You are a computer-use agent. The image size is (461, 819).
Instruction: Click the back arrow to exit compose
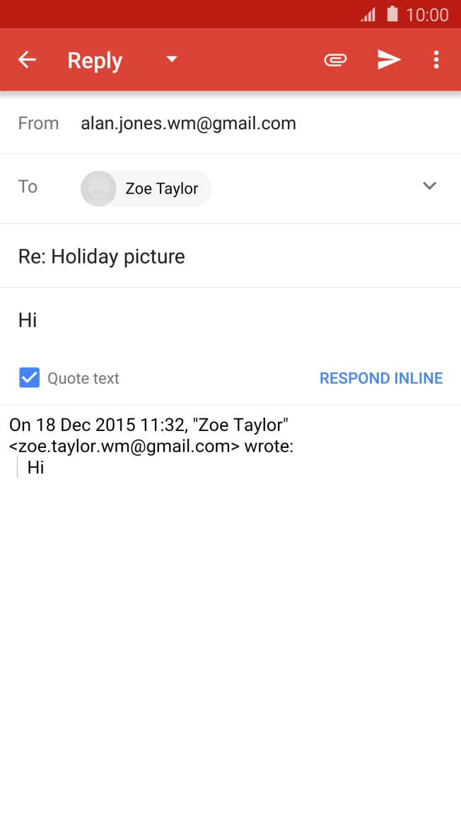(x=26, y=59)
